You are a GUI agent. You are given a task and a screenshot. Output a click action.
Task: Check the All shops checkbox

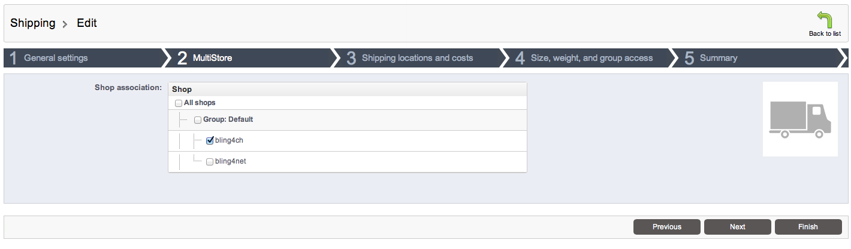click(x=178, y=103)
